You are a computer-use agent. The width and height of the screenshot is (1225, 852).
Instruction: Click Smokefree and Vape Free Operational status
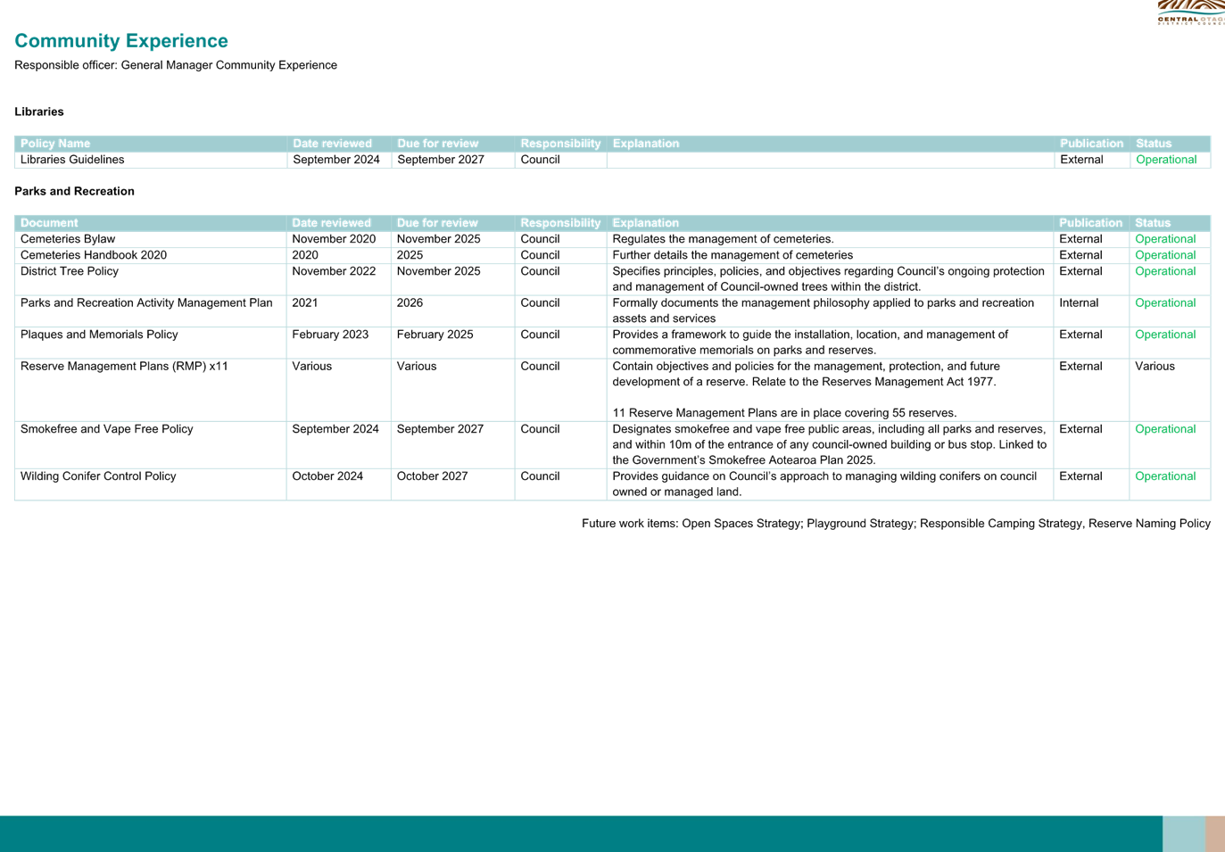(1165, 429)
